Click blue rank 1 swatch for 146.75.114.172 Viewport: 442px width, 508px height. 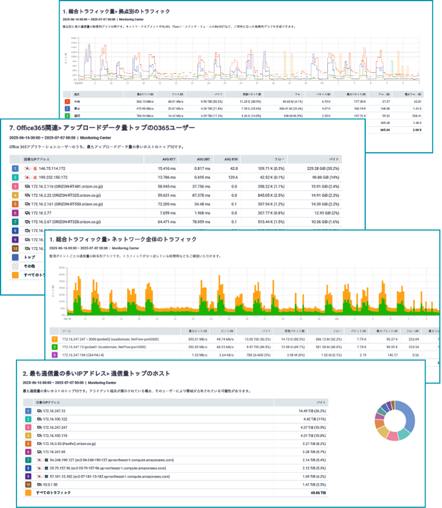[15, 169]
